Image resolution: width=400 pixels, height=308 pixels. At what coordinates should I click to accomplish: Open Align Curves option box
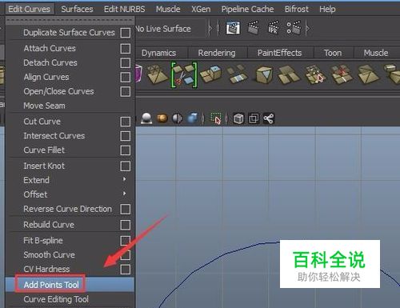pos(126,78)
